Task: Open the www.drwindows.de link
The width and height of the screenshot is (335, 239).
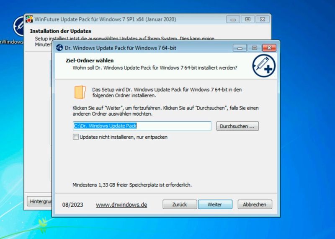Action: pos(121,205)
